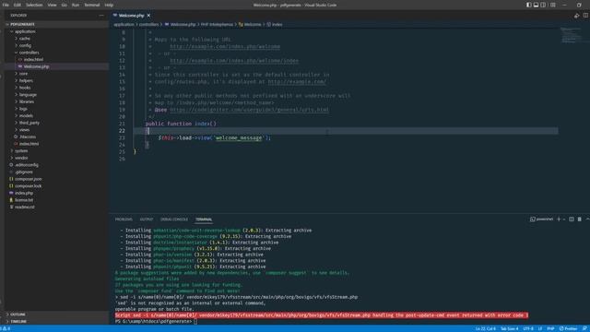Open the Customize Layout icon in title bar

(x=553, y=5)
